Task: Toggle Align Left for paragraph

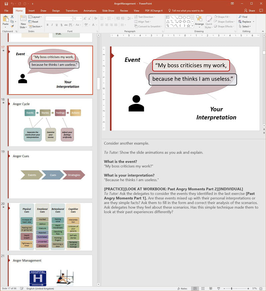Action: (102, 25)
